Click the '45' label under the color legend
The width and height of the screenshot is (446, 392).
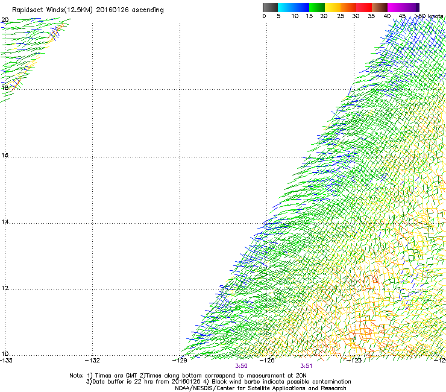402,16
